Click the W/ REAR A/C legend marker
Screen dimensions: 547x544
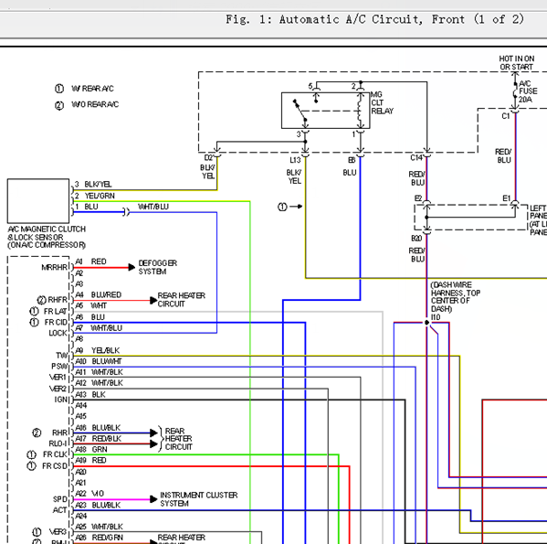pos(59,89)
